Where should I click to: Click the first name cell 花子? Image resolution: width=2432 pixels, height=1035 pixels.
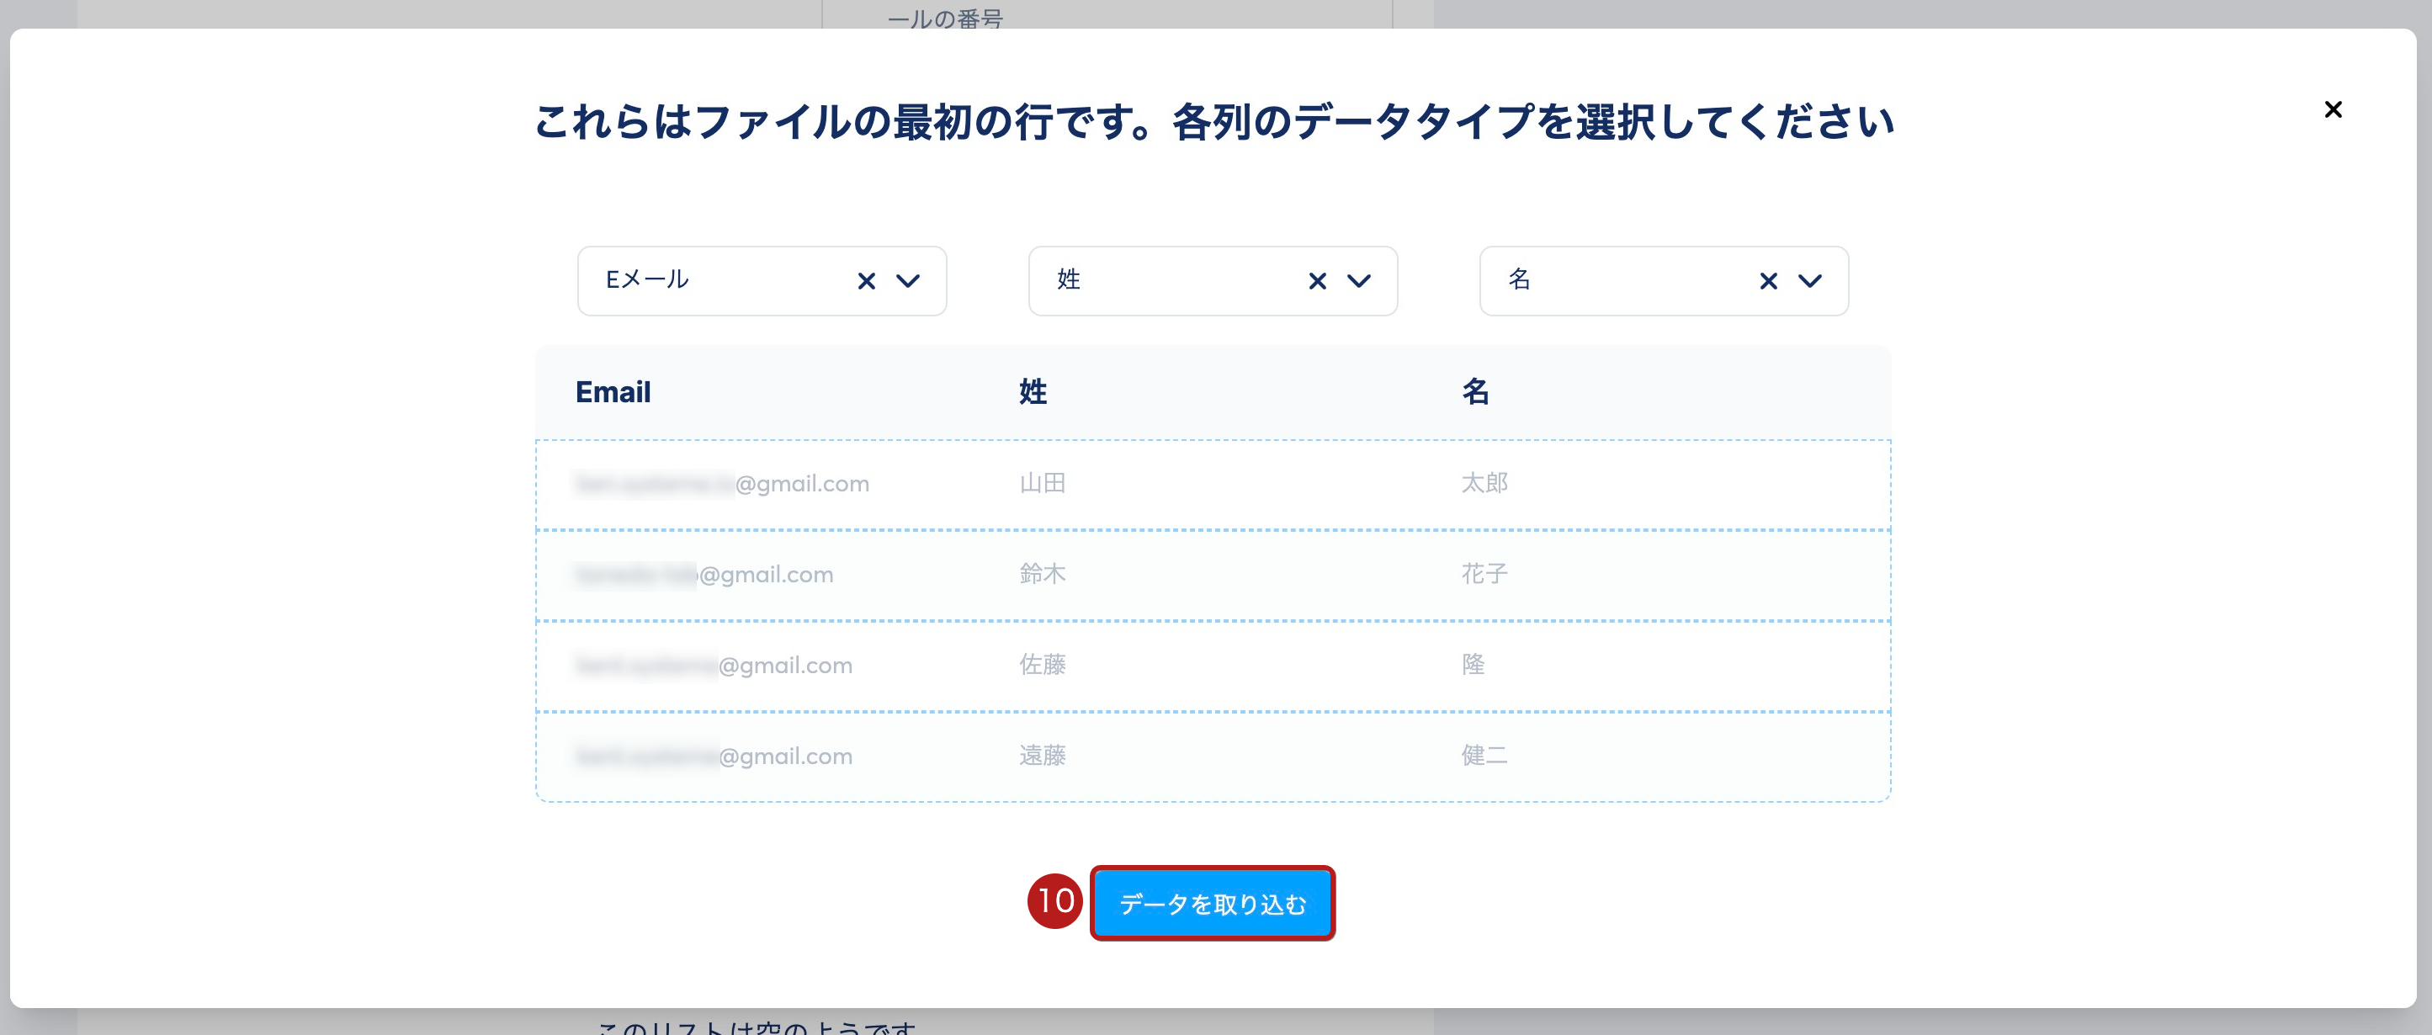[x=1484, y=574]
